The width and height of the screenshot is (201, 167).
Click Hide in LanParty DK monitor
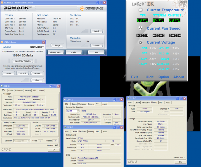pos(149,77)
